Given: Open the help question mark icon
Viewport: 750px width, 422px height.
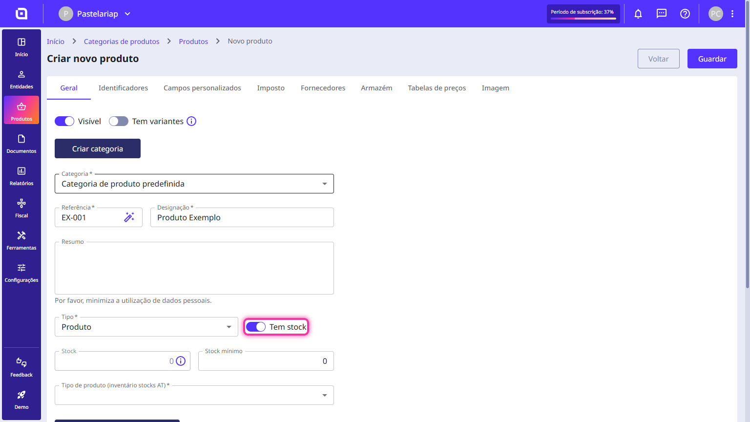Looking at the screenshot, I should [685, 14].
